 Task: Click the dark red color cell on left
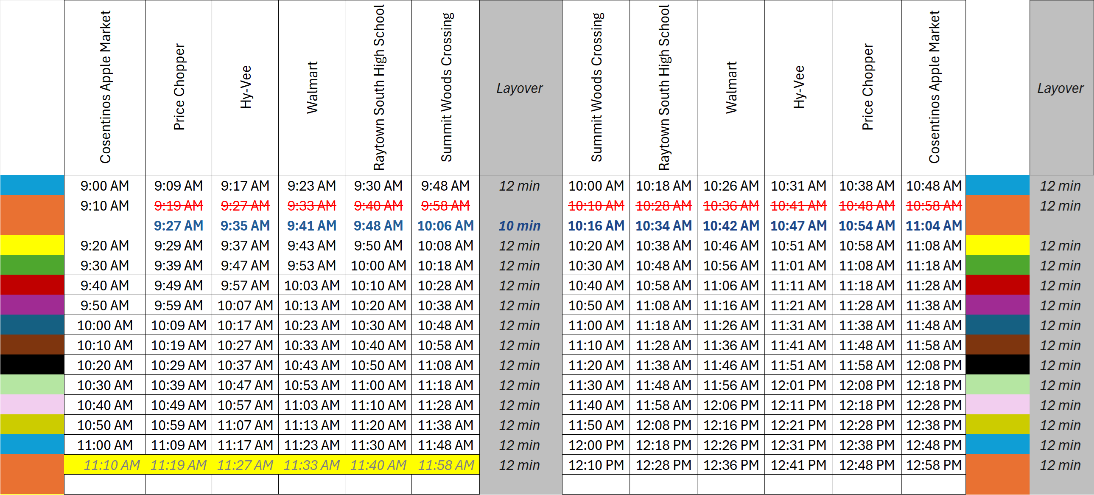click(x=32, y=285)
